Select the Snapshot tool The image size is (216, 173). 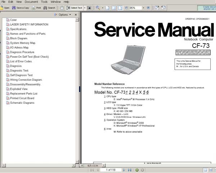point(89,8)
